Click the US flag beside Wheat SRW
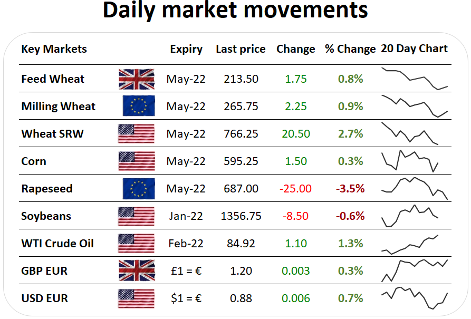 pos(137,134)
